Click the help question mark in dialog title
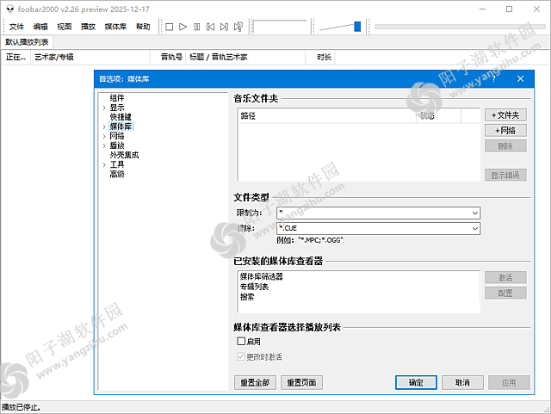Screen dimensions: 551x414 point(493,79)
